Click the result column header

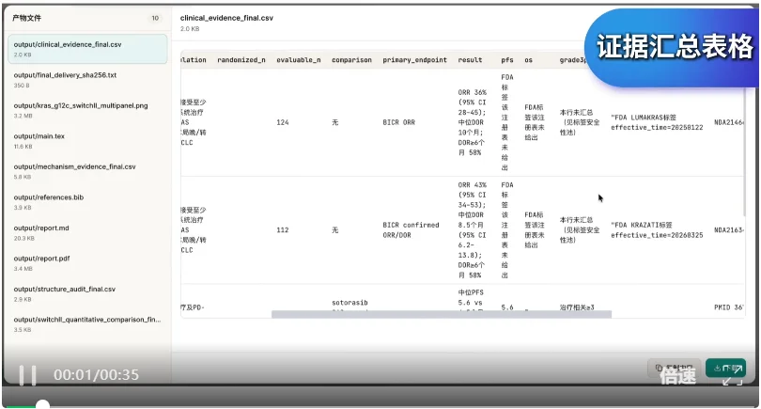coord(471,60)
